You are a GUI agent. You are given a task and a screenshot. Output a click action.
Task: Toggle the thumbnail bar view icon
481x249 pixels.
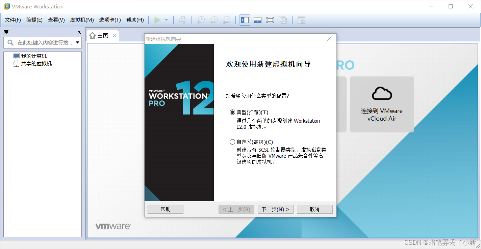[258, 20]
